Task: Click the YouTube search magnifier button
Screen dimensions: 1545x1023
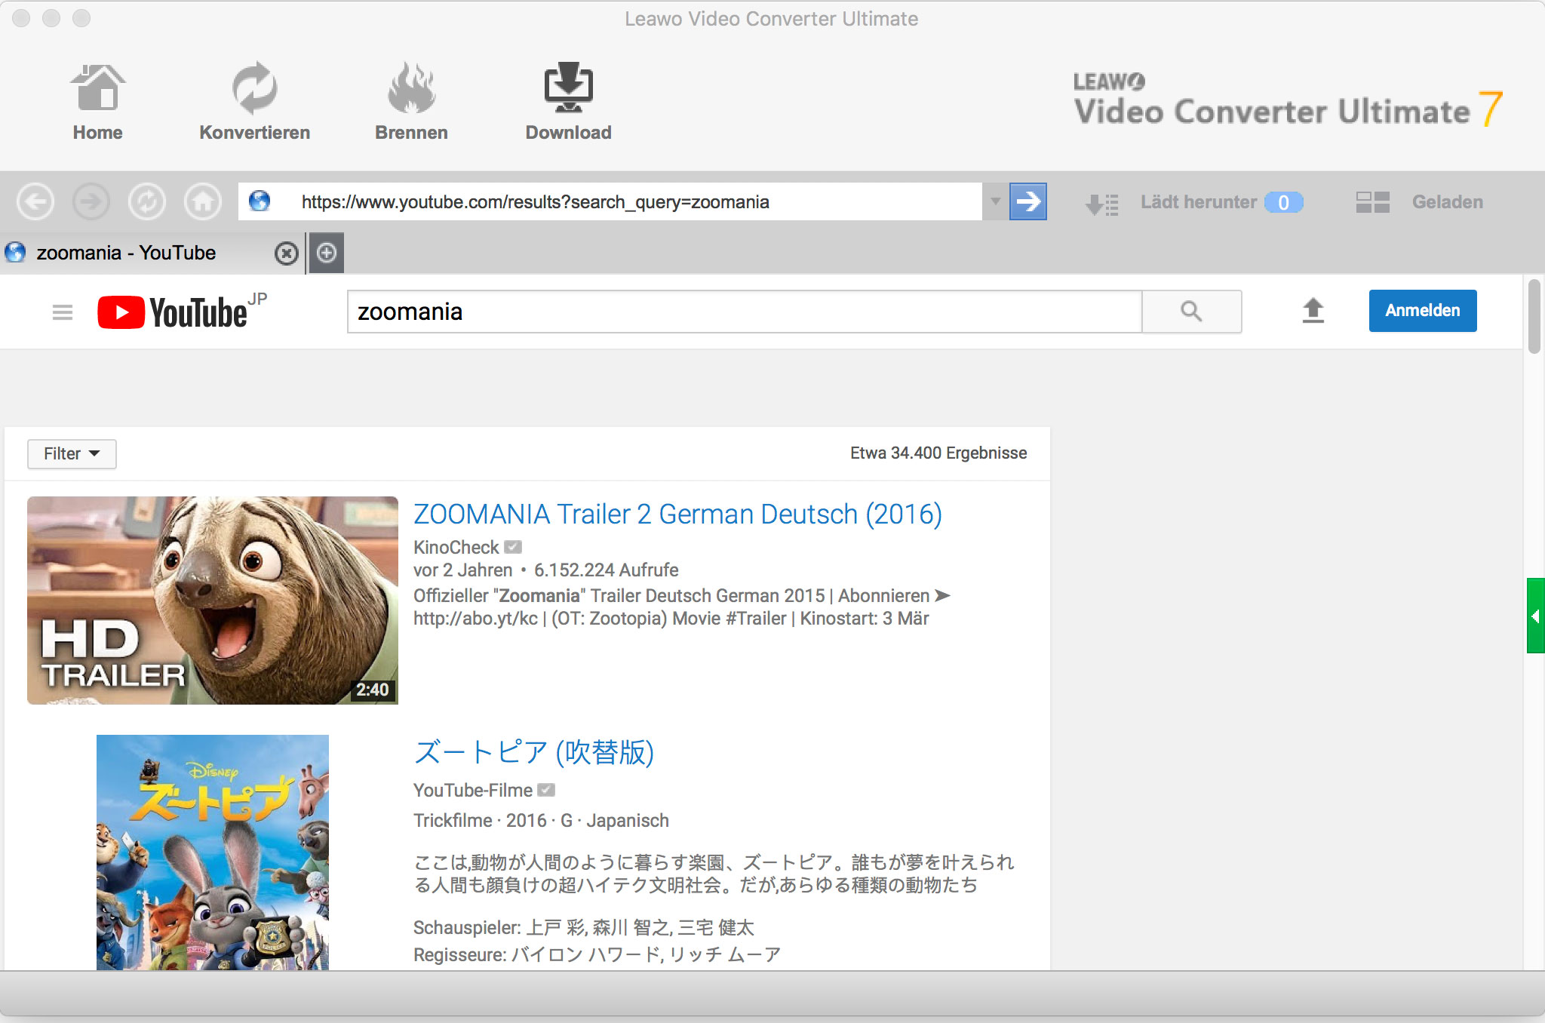Action: click(1192, 312)
